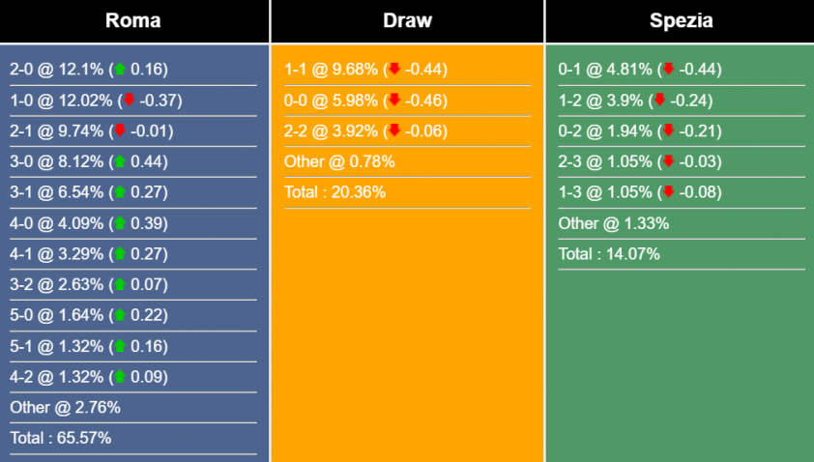The height and width of the screenshot is (462, 814).
Task: Click the red down arrow beside 1-0 score
Action: [x=129, y=100]
